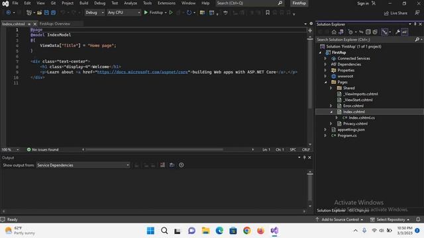Image resolution: width=424 pixels, height=238 pixels.
Task: Click the Open File folder icon
Action: point(40,13)
